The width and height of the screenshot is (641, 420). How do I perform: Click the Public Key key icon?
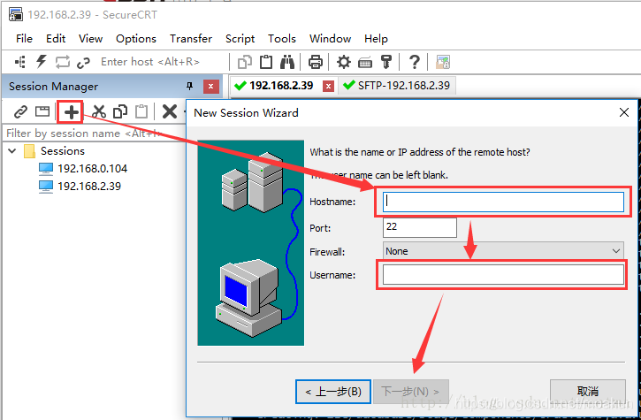pyautogui.click(x=385, y=62)
